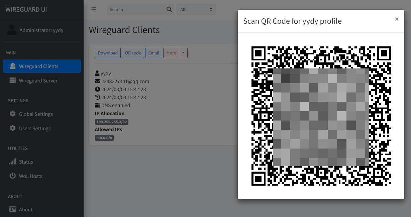Click the Users Settings gear icon
Screen dimensions: 411x217
tap(13, 128)
